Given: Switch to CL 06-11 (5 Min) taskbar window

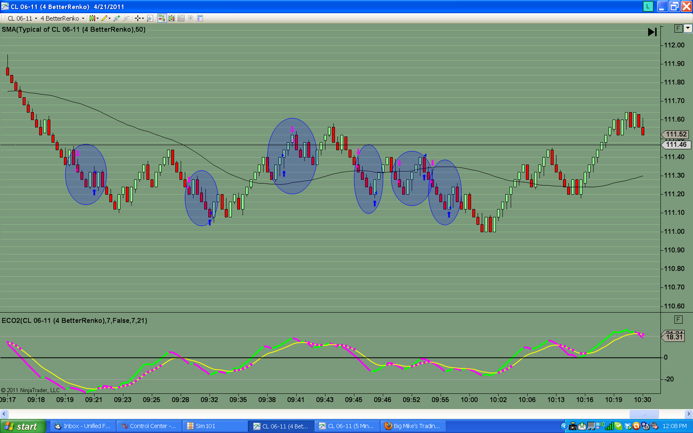Looking at the screenshot, I should tap(346, 426).
